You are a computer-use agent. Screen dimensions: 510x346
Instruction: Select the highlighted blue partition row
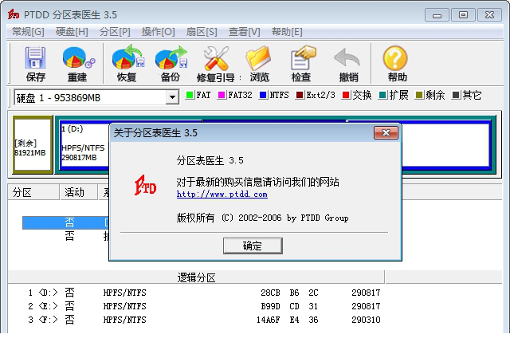coord(65,222)
